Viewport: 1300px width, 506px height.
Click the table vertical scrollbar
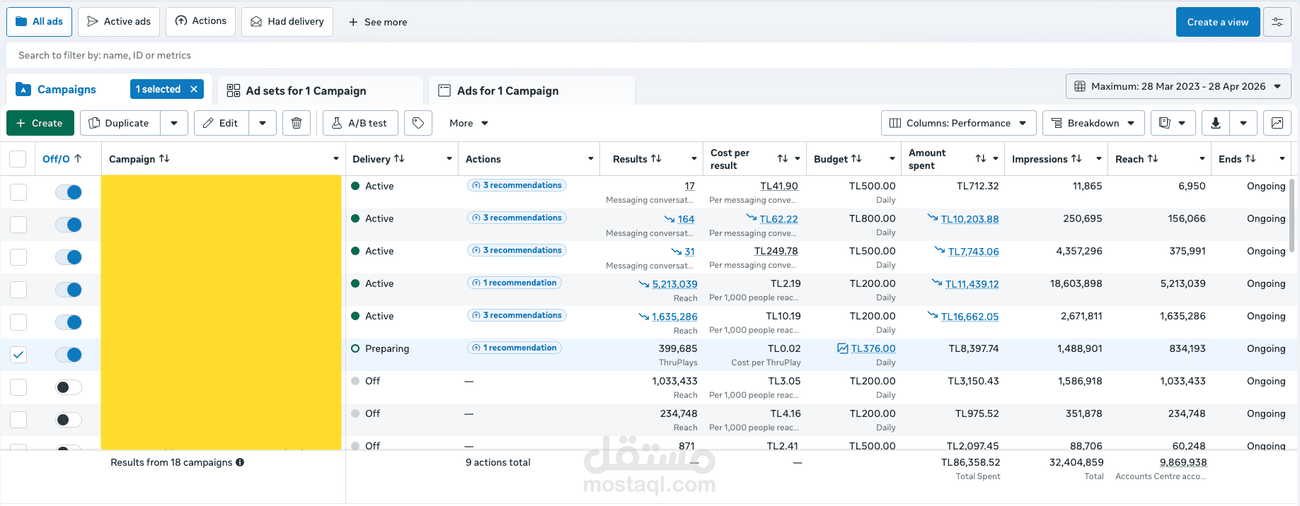1292,216
